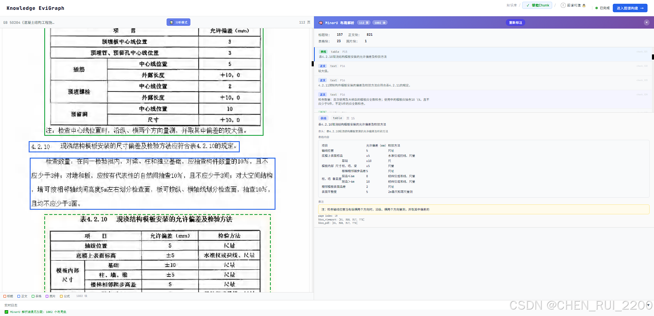Click the 表格块 count 23

339,41
